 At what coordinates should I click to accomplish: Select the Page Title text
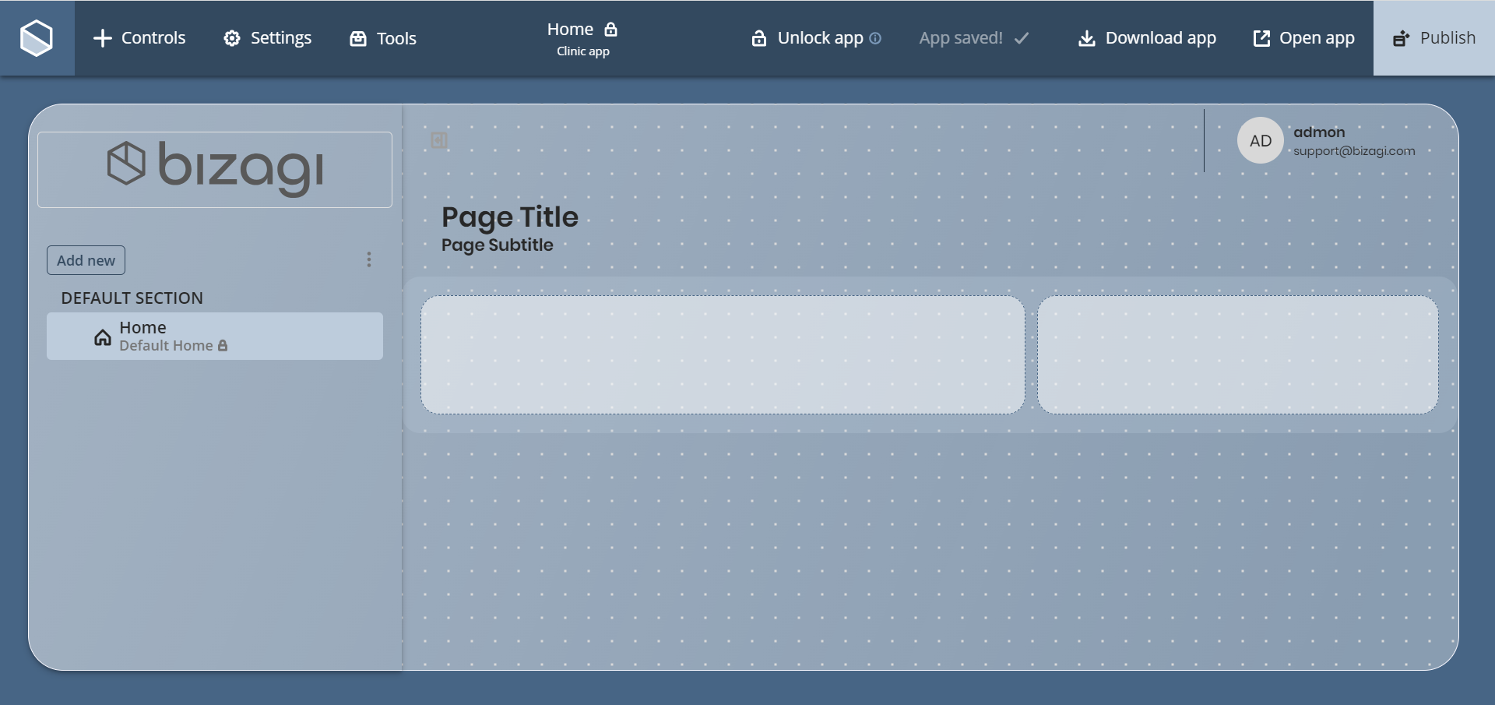pos(510,217)
